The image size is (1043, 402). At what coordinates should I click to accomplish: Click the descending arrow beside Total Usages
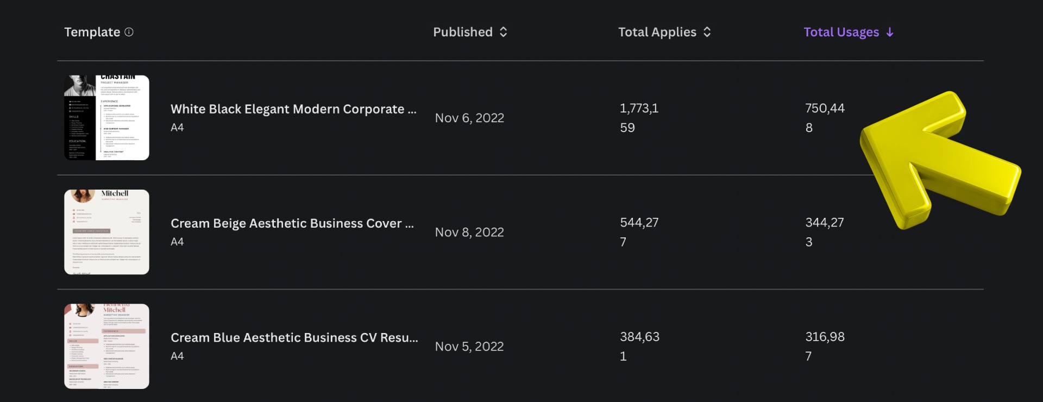(x=890, y=33)
